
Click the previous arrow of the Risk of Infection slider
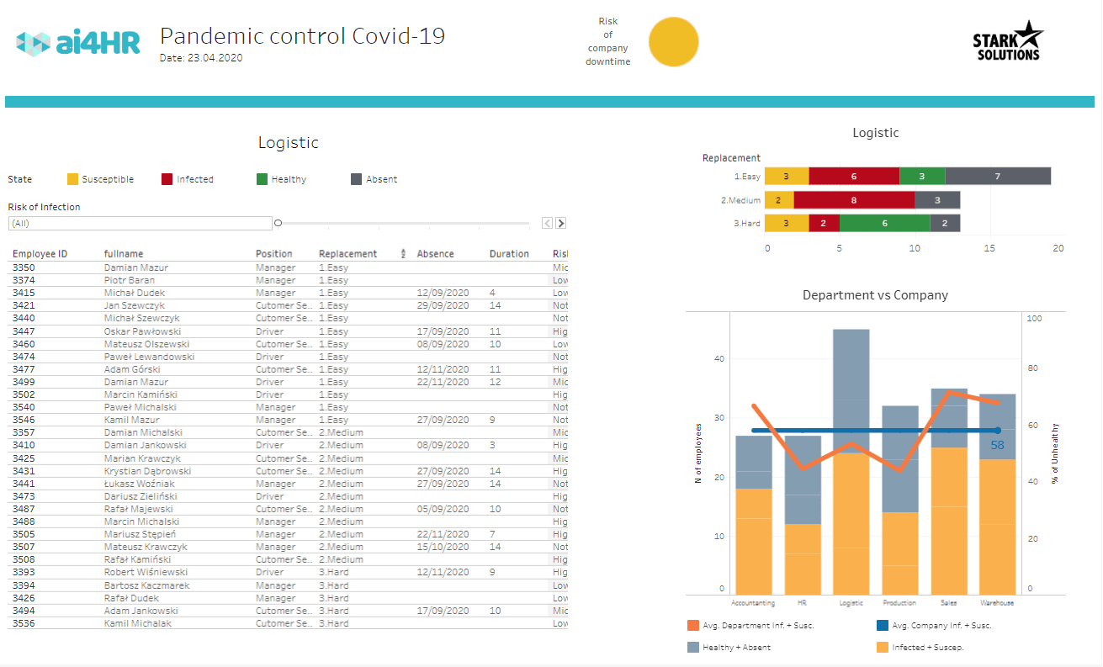coord(547,223)
